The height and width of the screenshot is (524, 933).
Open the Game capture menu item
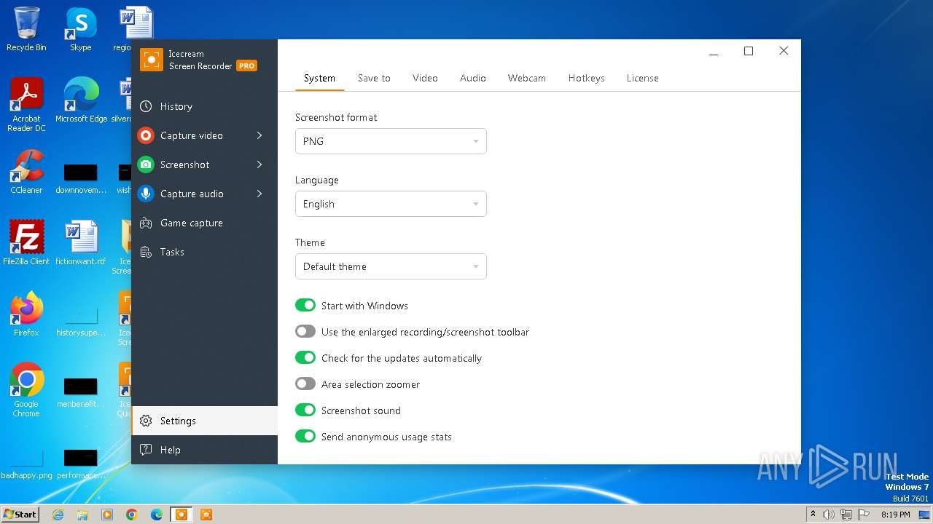[205, 223]
